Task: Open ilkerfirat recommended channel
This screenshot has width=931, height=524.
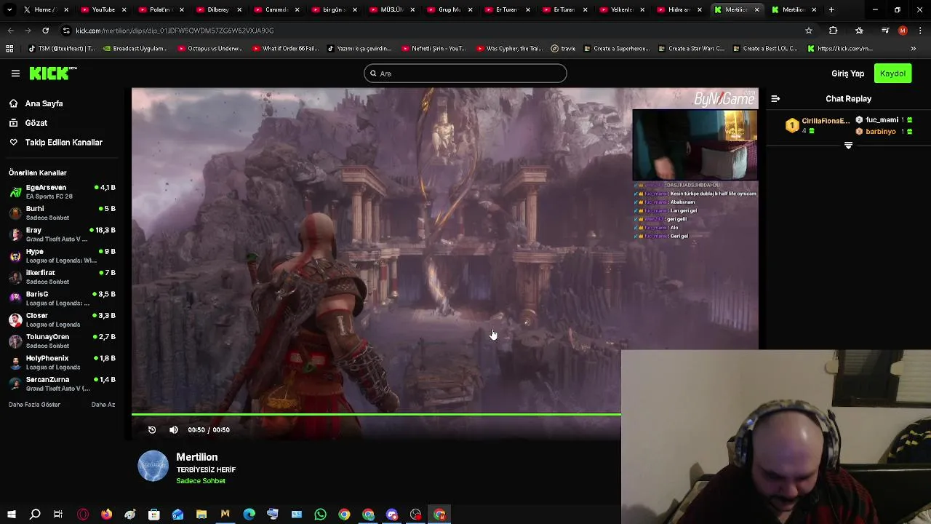Action: 62,277
